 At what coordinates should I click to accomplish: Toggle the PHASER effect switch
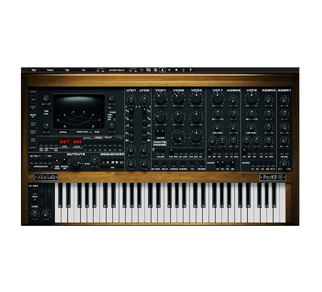183,164
